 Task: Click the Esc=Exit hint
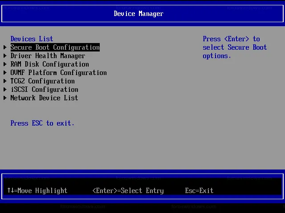(x=199, y=190)
